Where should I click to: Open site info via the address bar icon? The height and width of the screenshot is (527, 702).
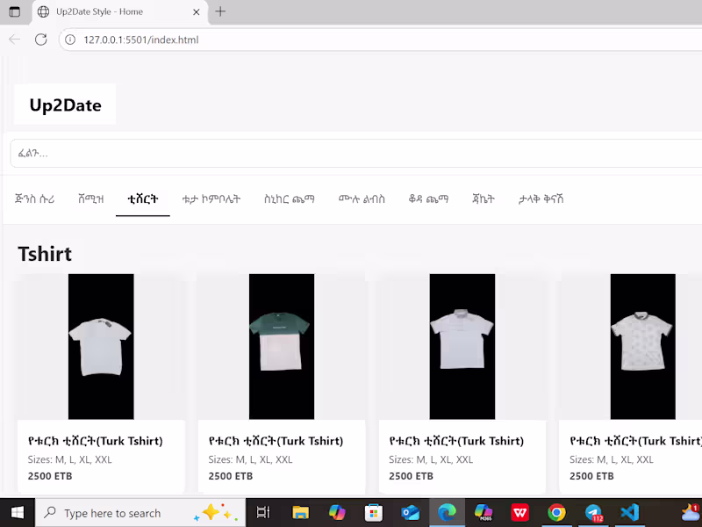69,40
